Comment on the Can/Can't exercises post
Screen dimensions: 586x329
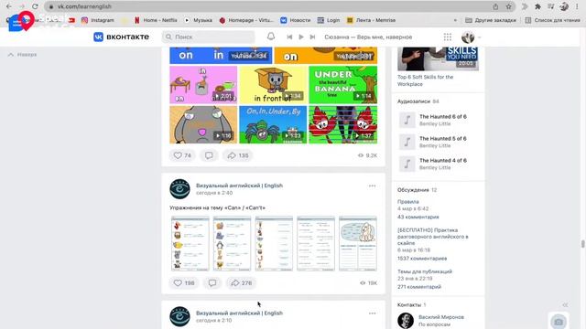tap(212, 283)
